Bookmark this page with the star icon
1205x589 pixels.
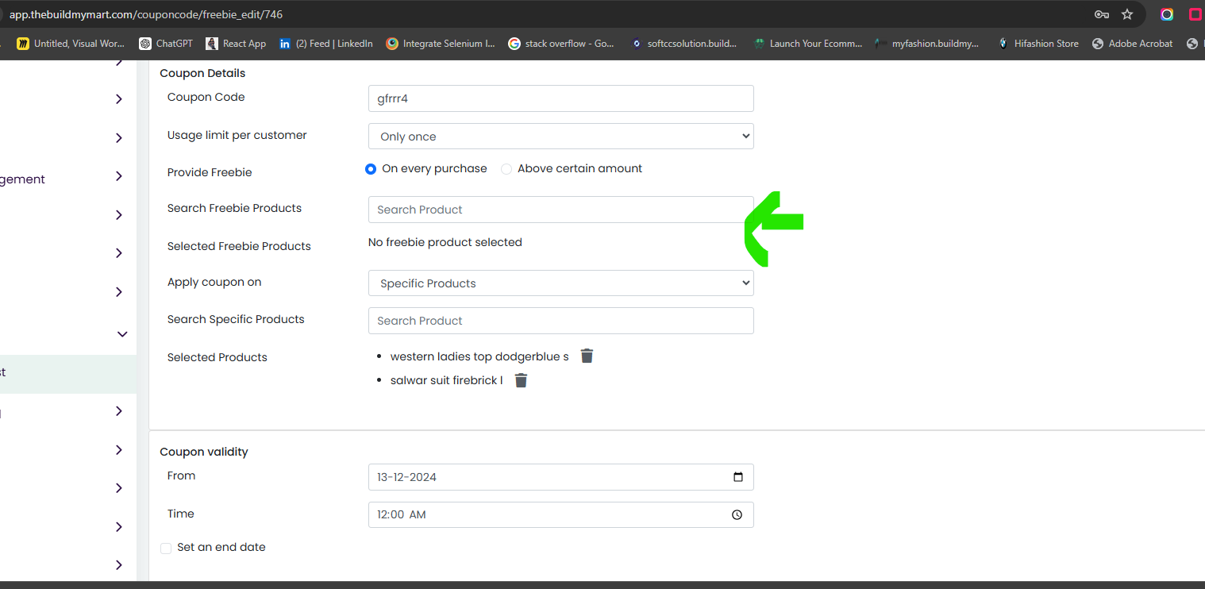[x=1127, y=14]
